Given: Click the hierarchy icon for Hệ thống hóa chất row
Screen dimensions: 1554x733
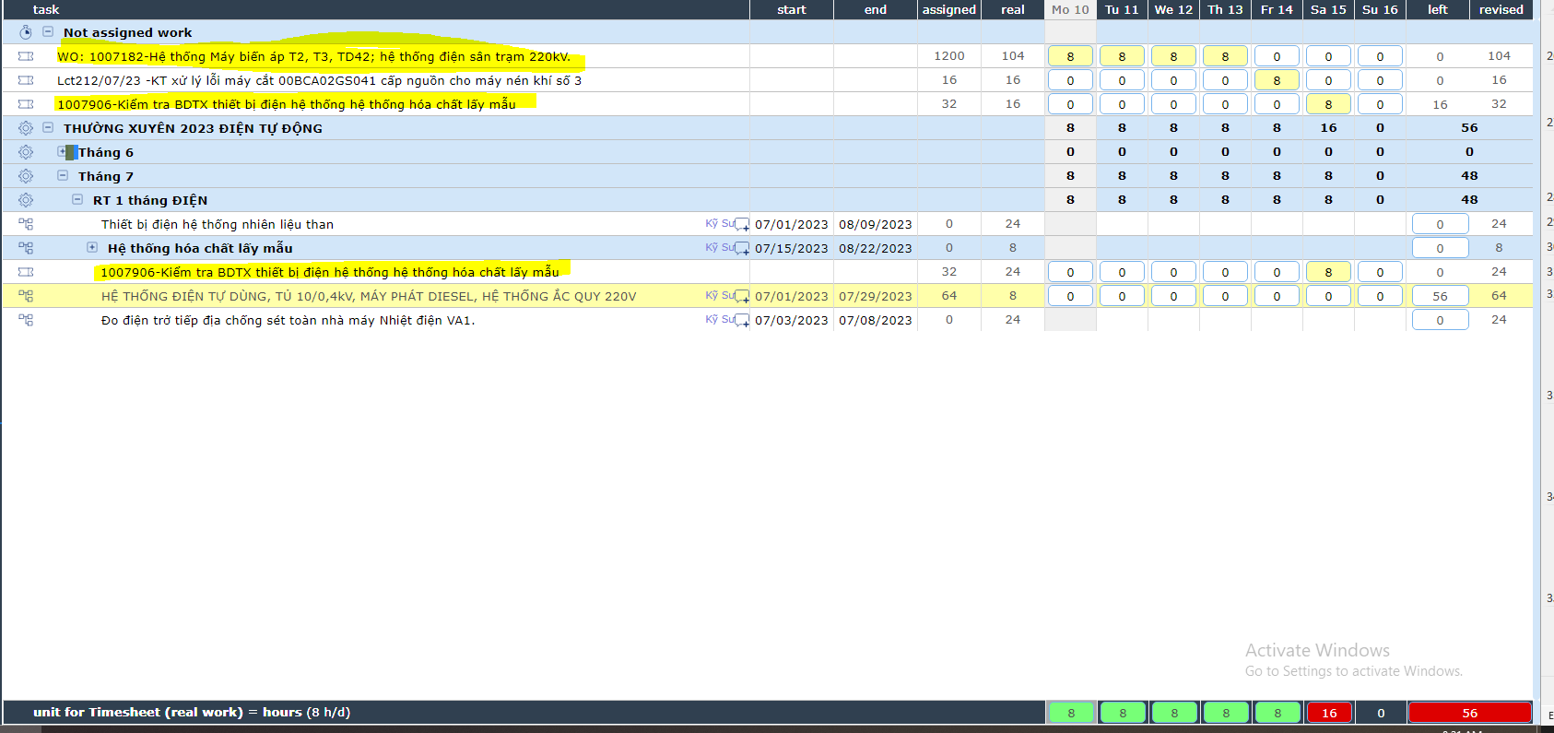Looking at the screenshot, I should [x=26, y=248].
